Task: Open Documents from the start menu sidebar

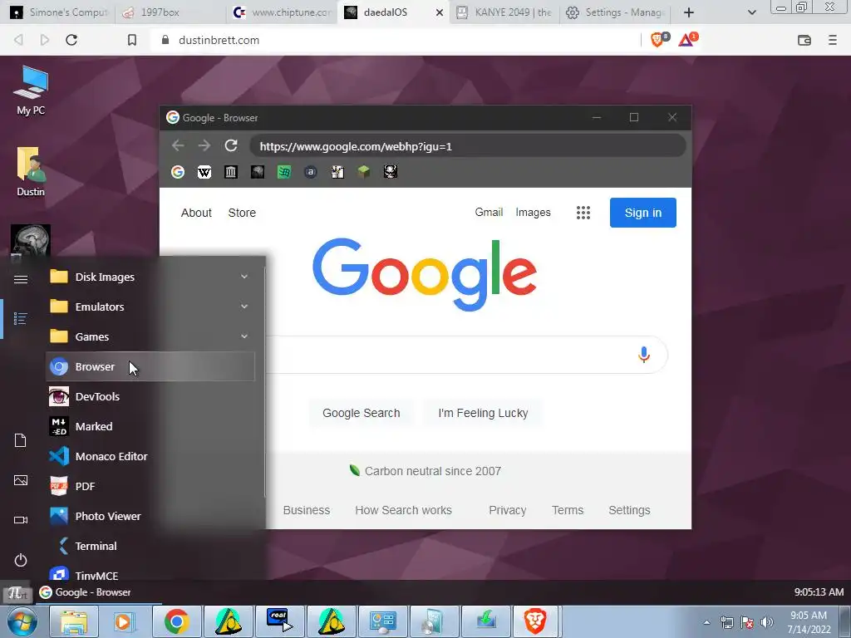Action: click(x=21, y=440)
